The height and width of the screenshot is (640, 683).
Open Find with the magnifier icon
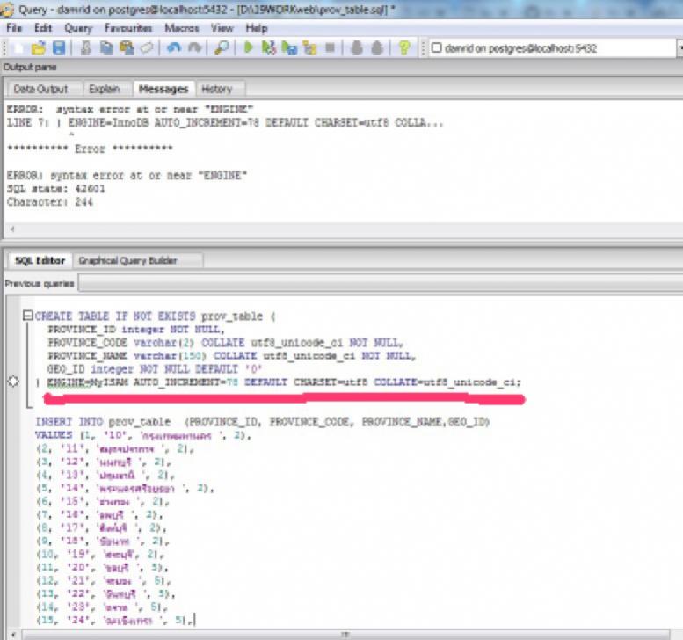[221, 48]
